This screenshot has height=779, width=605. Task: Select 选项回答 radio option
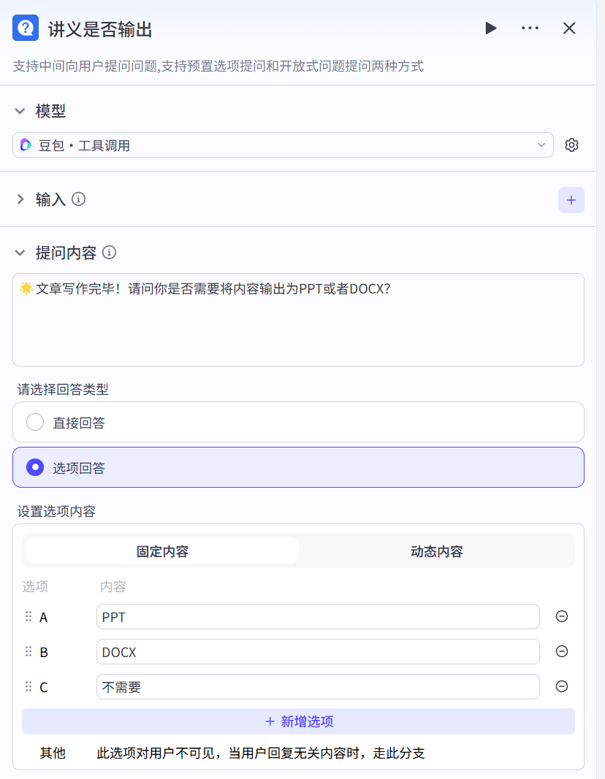(x=35, y=467)
